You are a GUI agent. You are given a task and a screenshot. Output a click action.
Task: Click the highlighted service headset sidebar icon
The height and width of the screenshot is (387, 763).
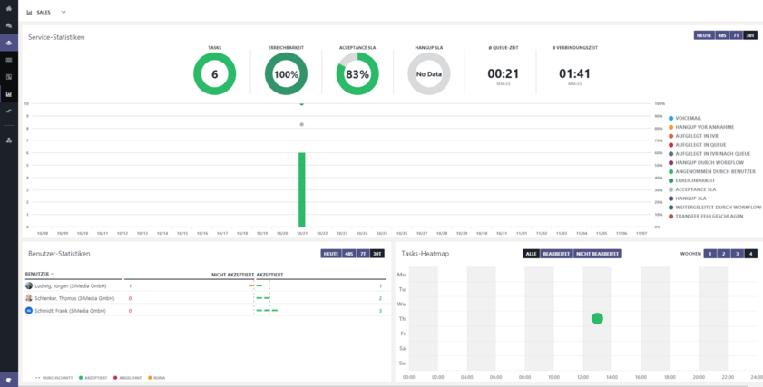(x=9, y=43)
